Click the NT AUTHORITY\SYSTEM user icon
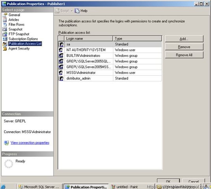This screenshot has height=189, width=211. 61,50
